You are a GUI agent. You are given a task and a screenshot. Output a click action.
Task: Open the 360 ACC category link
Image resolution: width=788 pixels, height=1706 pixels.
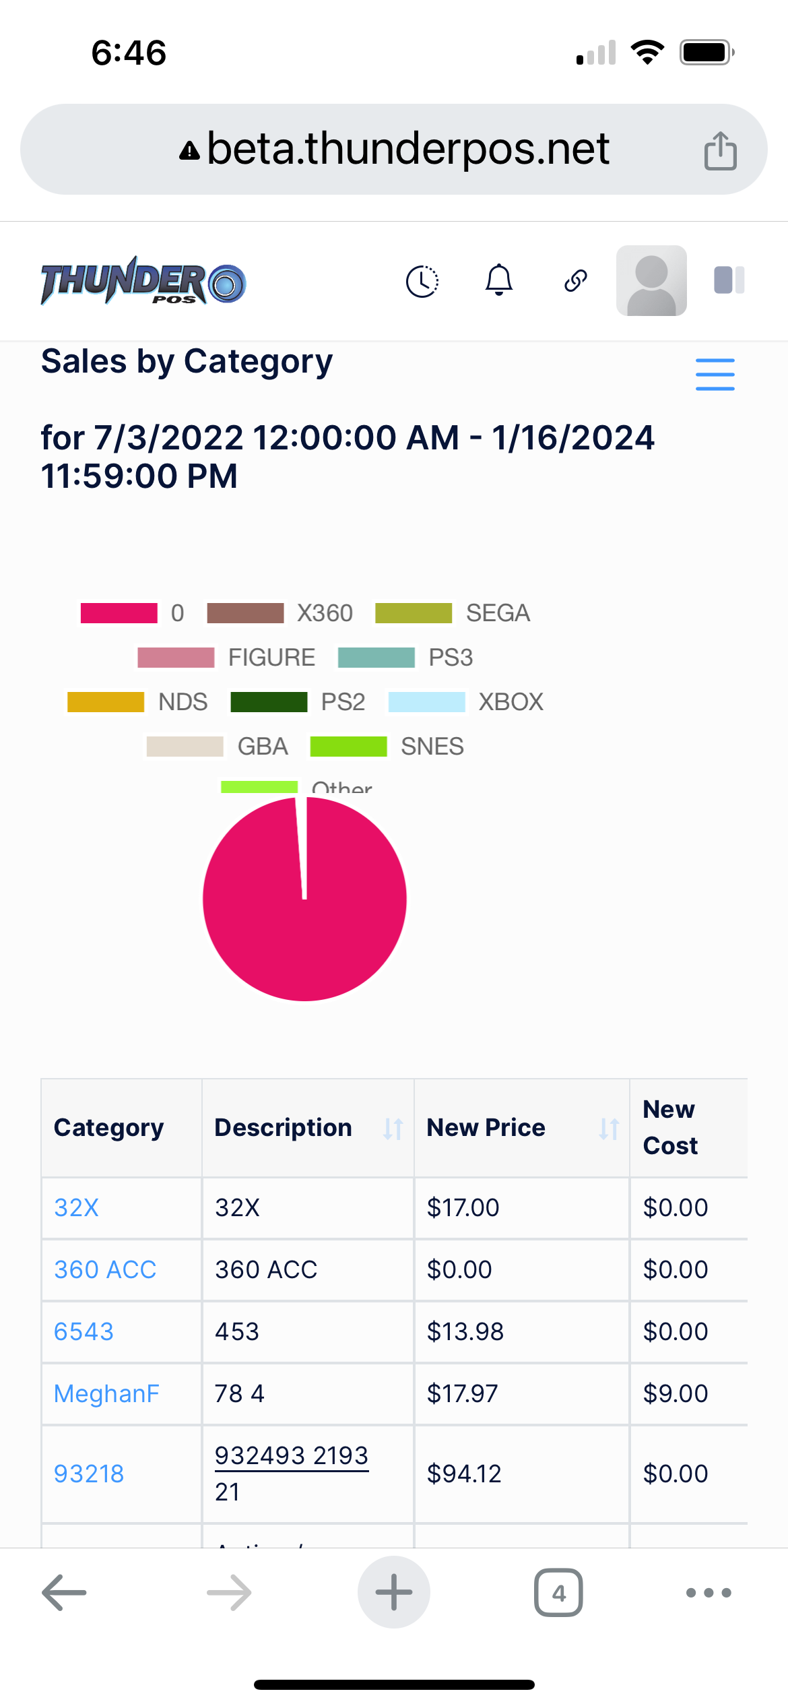click(x=105, y=1269)
